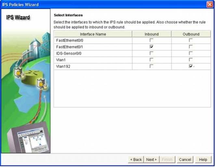Enable Inbound for IDS-Sensor0/0
This screenshot has width=215, height=167.
152,53
